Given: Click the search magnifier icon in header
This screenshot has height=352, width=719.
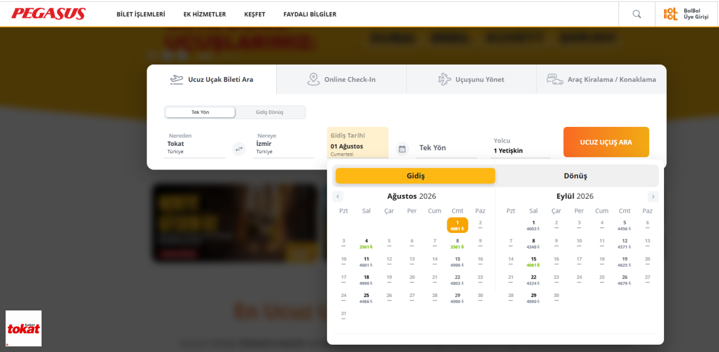Looking at the screenshot, I should [636, 14].
